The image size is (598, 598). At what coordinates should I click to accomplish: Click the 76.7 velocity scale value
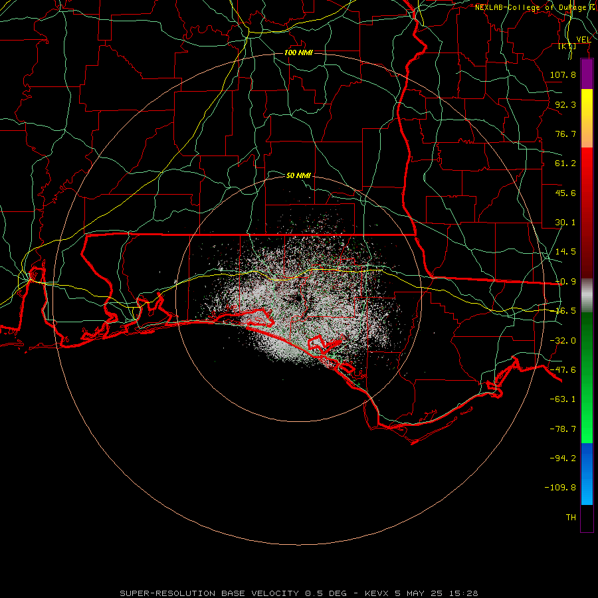(565, 134)
